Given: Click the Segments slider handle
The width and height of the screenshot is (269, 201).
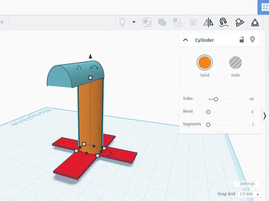Looking at the screenshot, I should pos(208,125).
